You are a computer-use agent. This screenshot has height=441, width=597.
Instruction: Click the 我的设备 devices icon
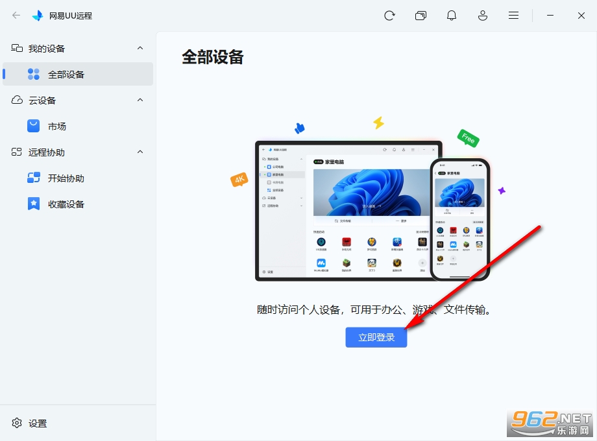17,49
